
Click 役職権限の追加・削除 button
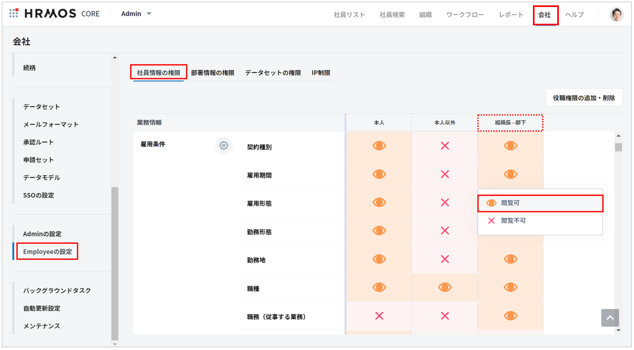(584, 98)
